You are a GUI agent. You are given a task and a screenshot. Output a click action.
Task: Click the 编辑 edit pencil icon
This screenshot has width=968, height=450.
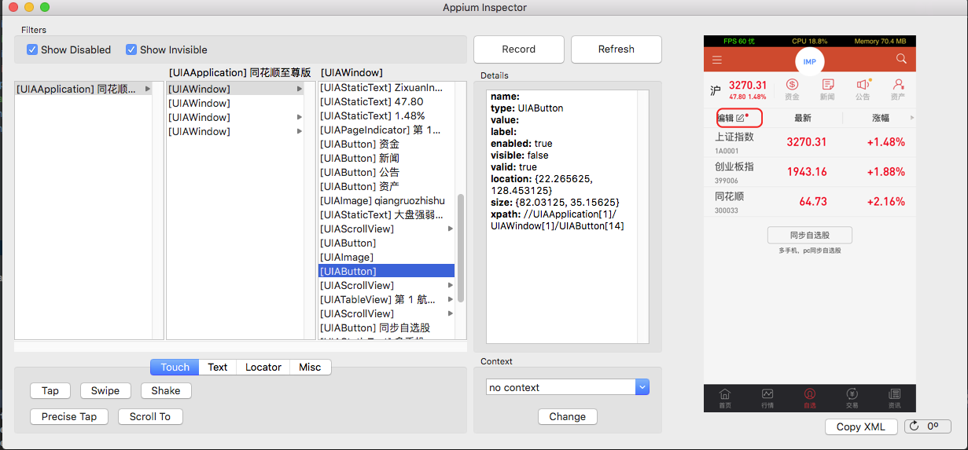coord(740,118)
